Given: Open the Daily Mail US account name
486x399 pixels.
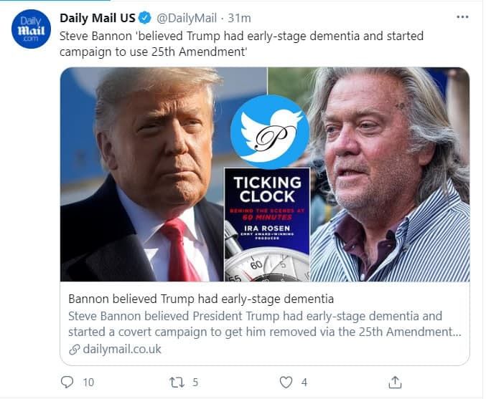Looking at the screenshot, I should click(97, 17).
